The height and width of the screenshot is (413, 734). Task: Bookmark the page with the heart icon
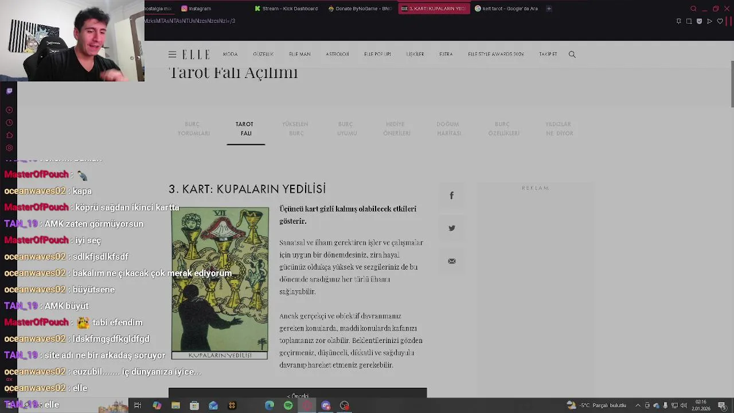720,21
